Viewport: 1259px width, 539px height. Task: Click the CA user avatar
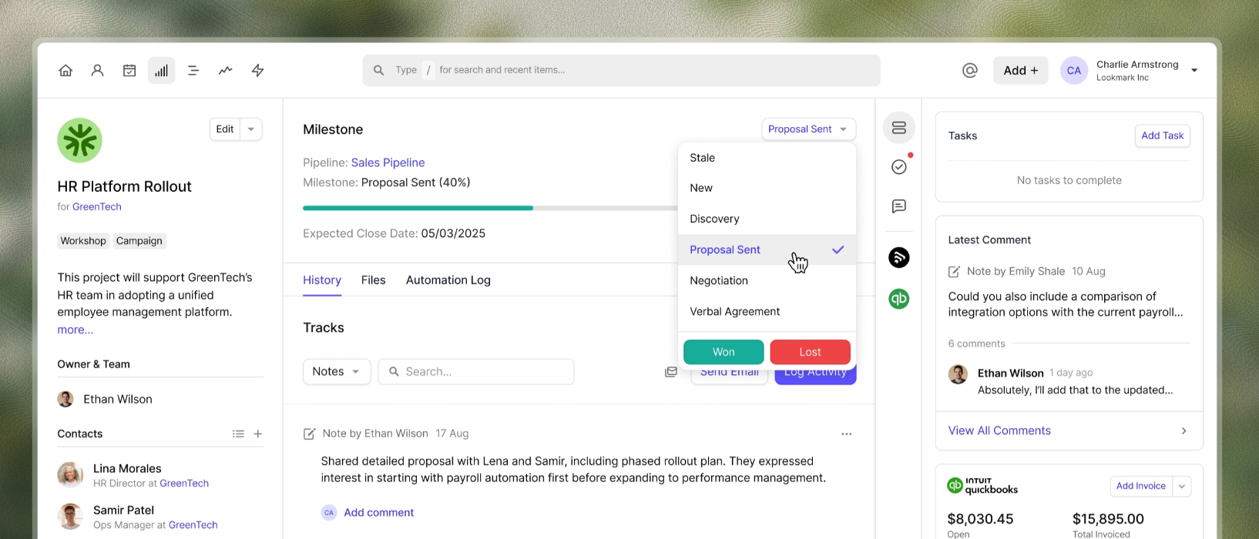pos(1073,70)
